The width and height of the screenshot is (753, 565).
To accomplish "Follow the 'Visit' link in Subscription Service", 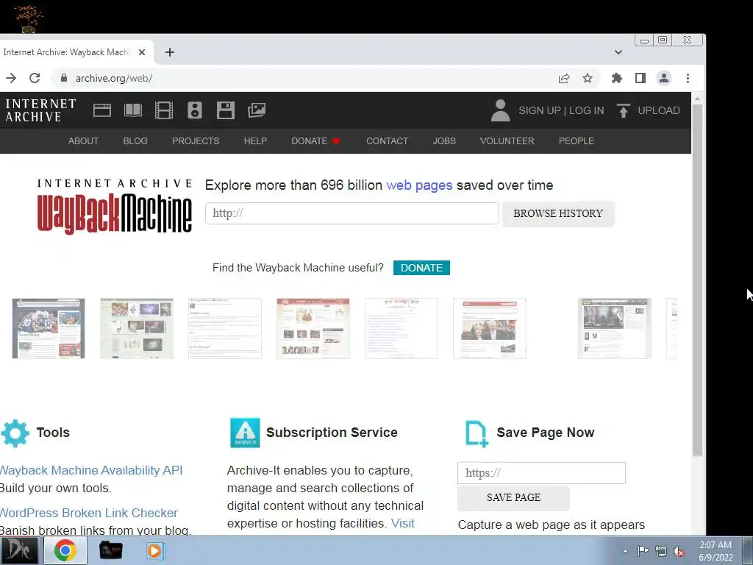I will click(402, 523).
